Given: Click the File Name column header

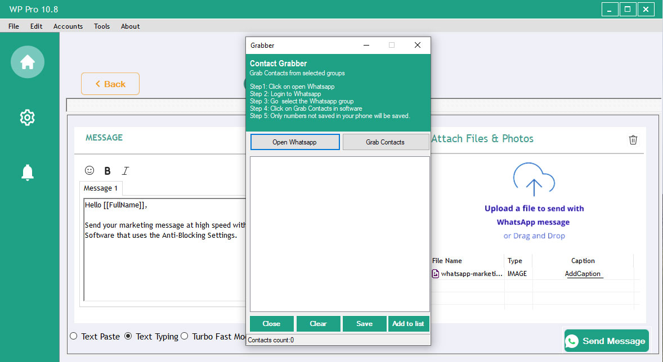Looking at the screenshot, I should (447, 261).
